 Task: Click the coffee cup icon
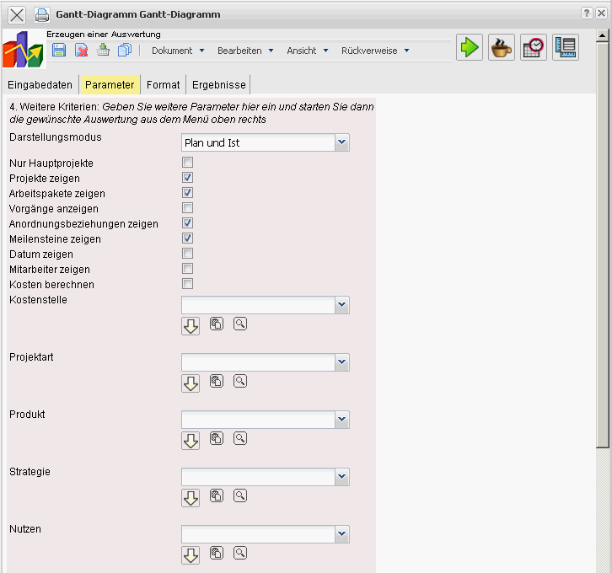click(x=502, y=47)
